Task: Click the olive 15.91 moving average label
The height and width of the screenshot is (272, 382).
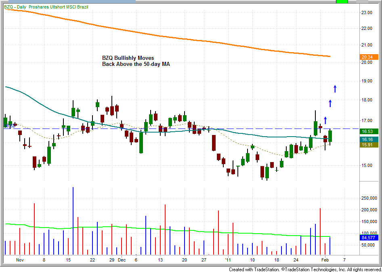Action: pyautogui.click(x=369, y=145)
